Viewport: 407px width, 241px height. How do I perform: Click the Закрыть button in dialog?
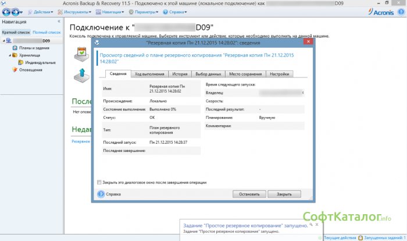pos(284,194)
